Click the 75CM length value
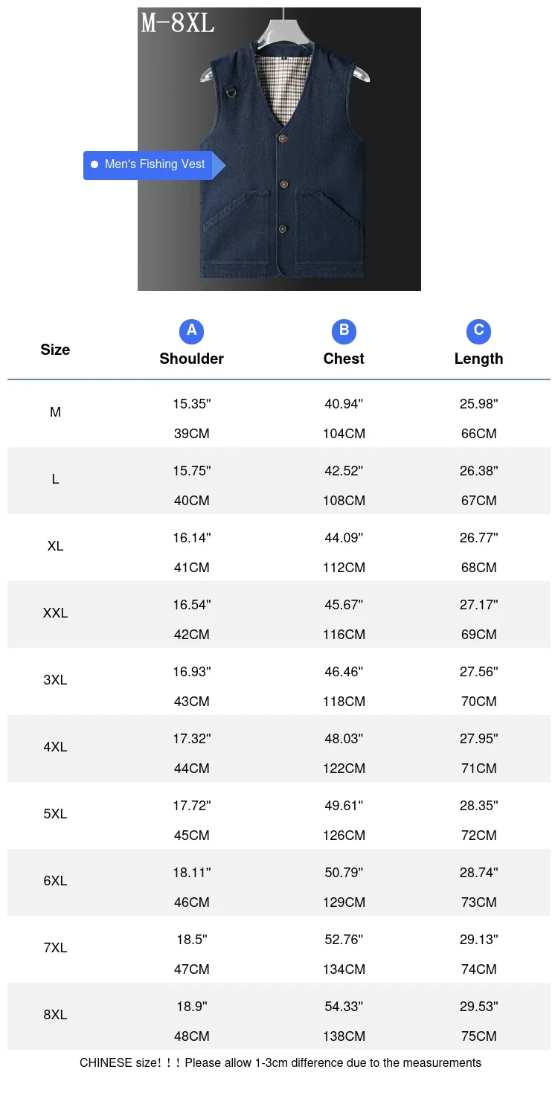The width and height of the screenshot is (558, 1116). coord(478,1036)
